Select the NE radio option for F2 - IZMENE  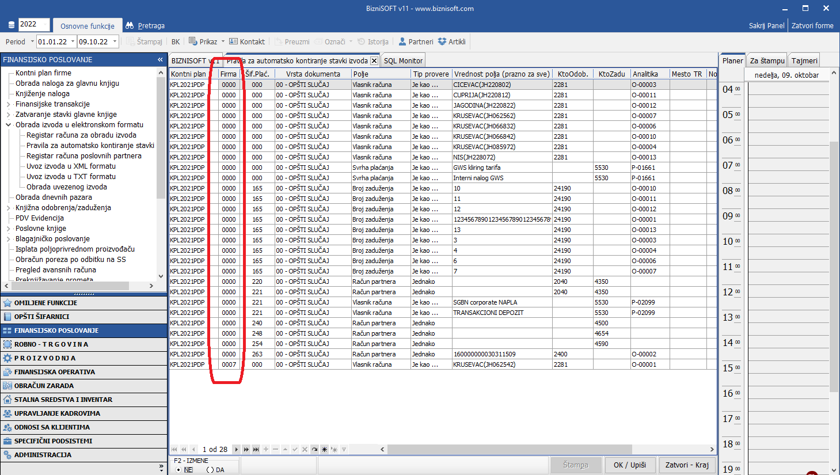(178, 470)
